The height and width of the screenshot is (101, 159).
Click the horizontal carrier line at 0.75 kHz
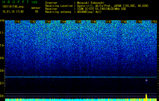81,77
